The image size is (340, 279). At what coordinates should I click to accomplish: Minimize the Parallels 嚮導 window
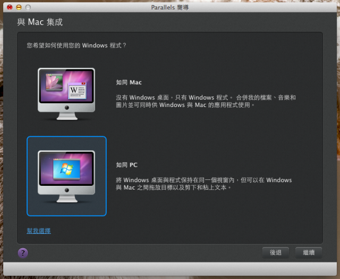point(19,7)
